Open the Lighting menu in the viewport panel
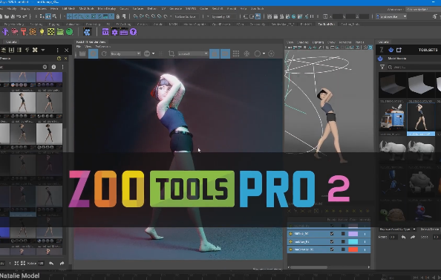The image size is (441, 280). tap(318, 42)
